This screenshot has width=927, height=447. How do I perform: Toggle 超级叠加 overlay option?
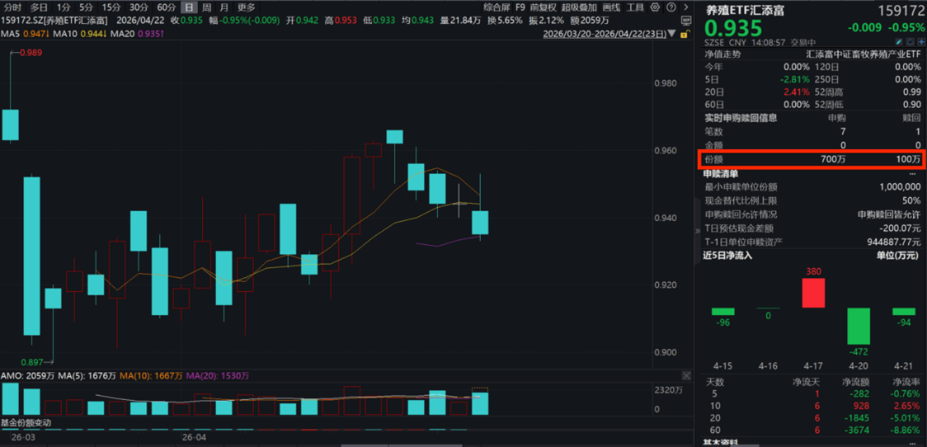pyautogui.click(x=579, y=8)
